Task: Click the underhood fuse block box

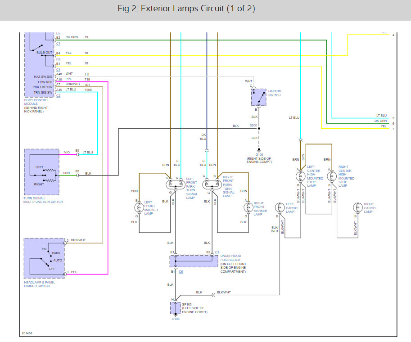Action: tap(194, 261)
